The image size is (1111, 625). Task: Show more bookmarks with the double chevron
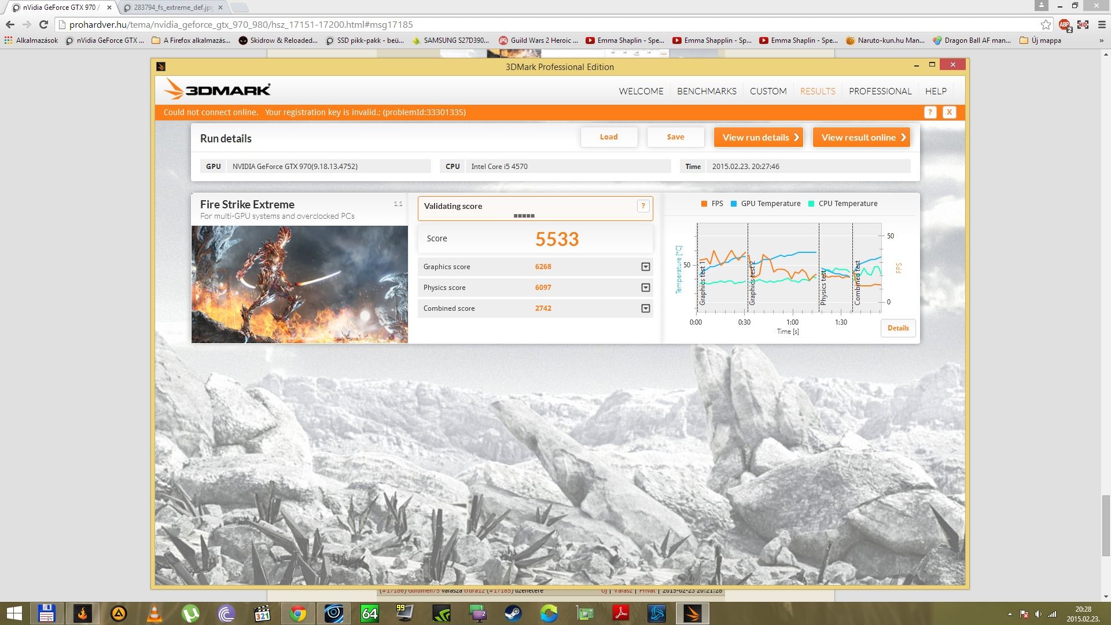[1101, 41]
